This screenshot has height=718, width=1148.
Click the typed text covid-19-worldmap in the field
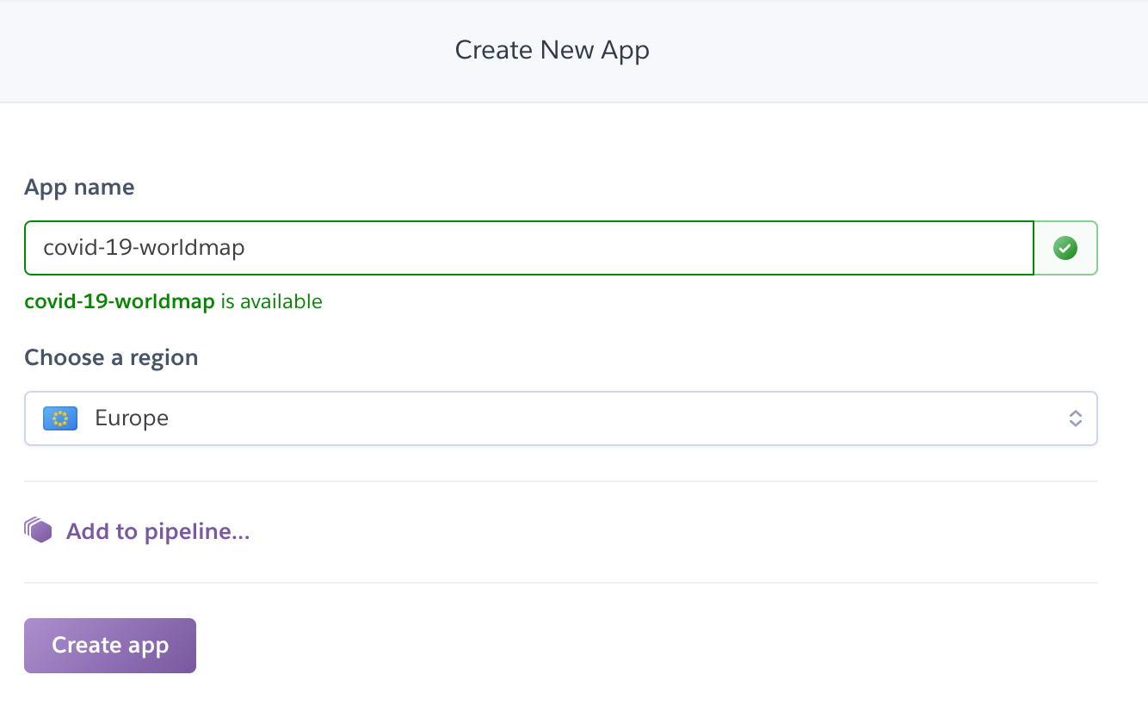(x=144, y=248)
